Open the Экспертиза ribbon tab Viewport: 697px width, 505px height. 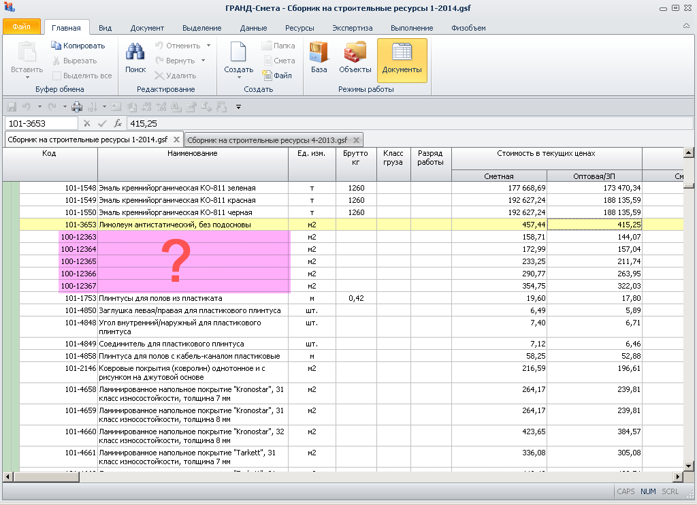pyautogui.click(x=352, y=28)
